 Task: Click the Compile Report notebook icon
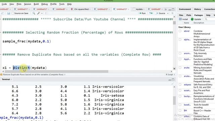click(47, 13)
